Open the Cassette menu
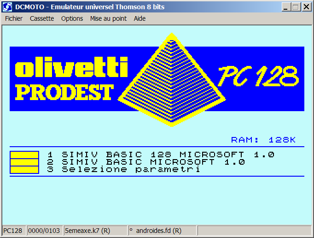This screenshot has height=238, width=314. 42,18
